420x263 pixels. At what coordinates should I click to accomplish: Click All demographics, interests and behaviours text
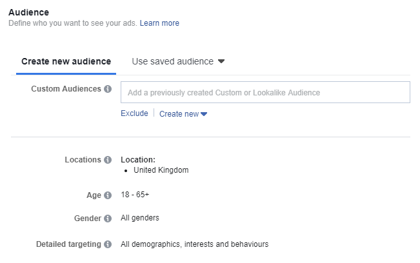(194, 244)
